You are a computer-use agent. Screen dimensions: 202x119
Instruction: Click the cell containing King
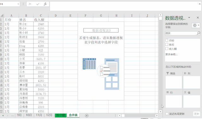tap(26, 46)
